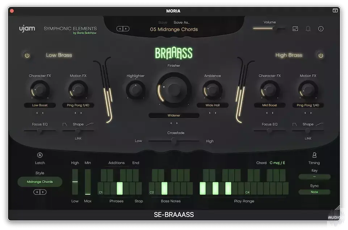348x230 pixels.
Task: Select previous preset arrow in header
Action: point(120,29)
